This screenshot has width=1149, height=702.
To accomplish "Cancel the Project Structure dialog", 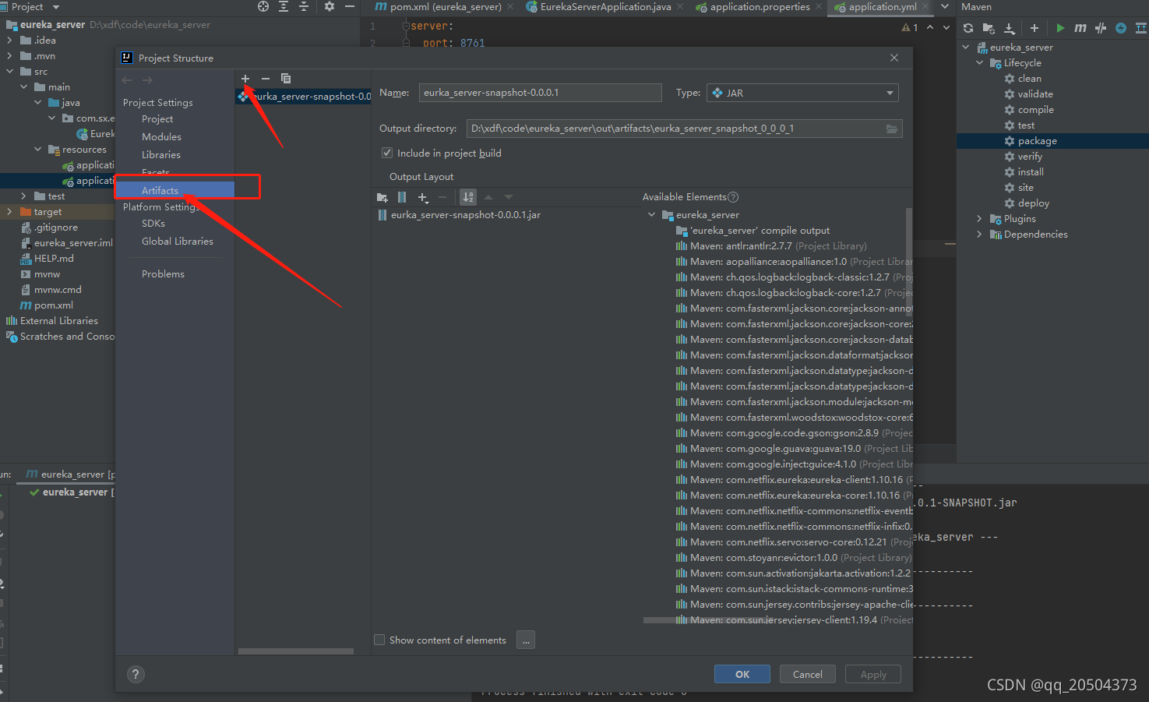I will point(808,674).
